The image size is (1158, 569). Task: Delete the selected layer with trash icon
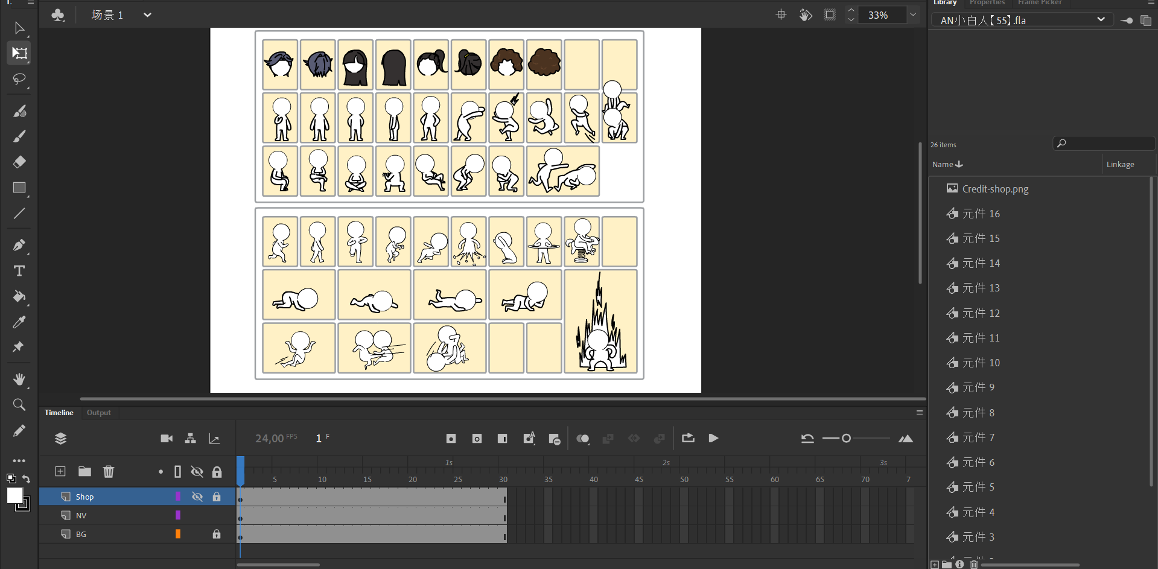pyautogui.click(x=109, y=471)
